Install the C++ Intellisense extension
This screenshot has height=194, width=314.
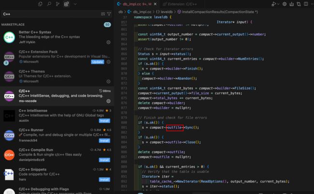(104, 121)
